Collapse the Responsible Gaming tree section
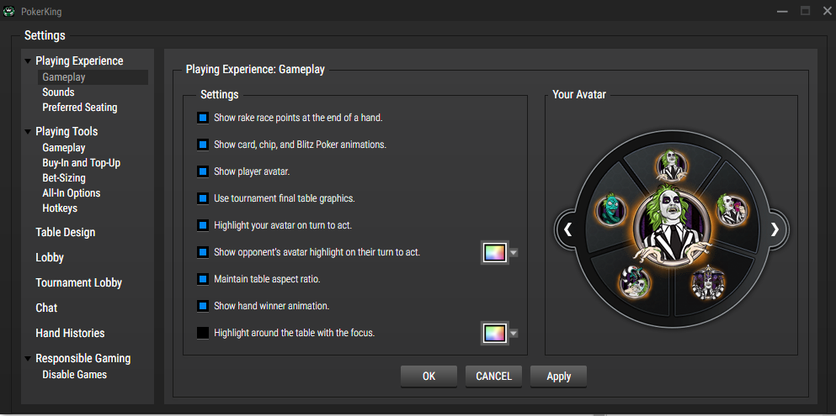The image size is (836, 416). (28, 359)
